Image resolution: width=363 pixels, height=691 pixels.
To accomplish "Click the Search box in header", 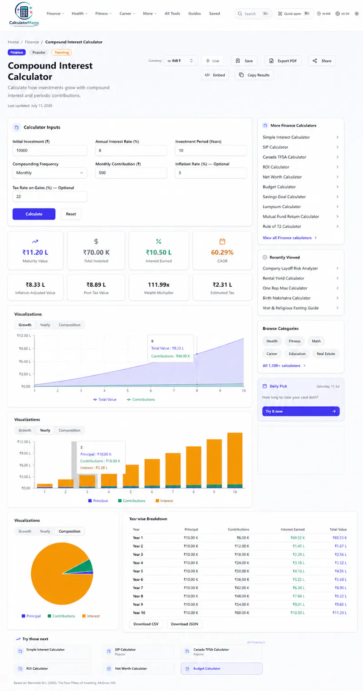I will (253, 14).
